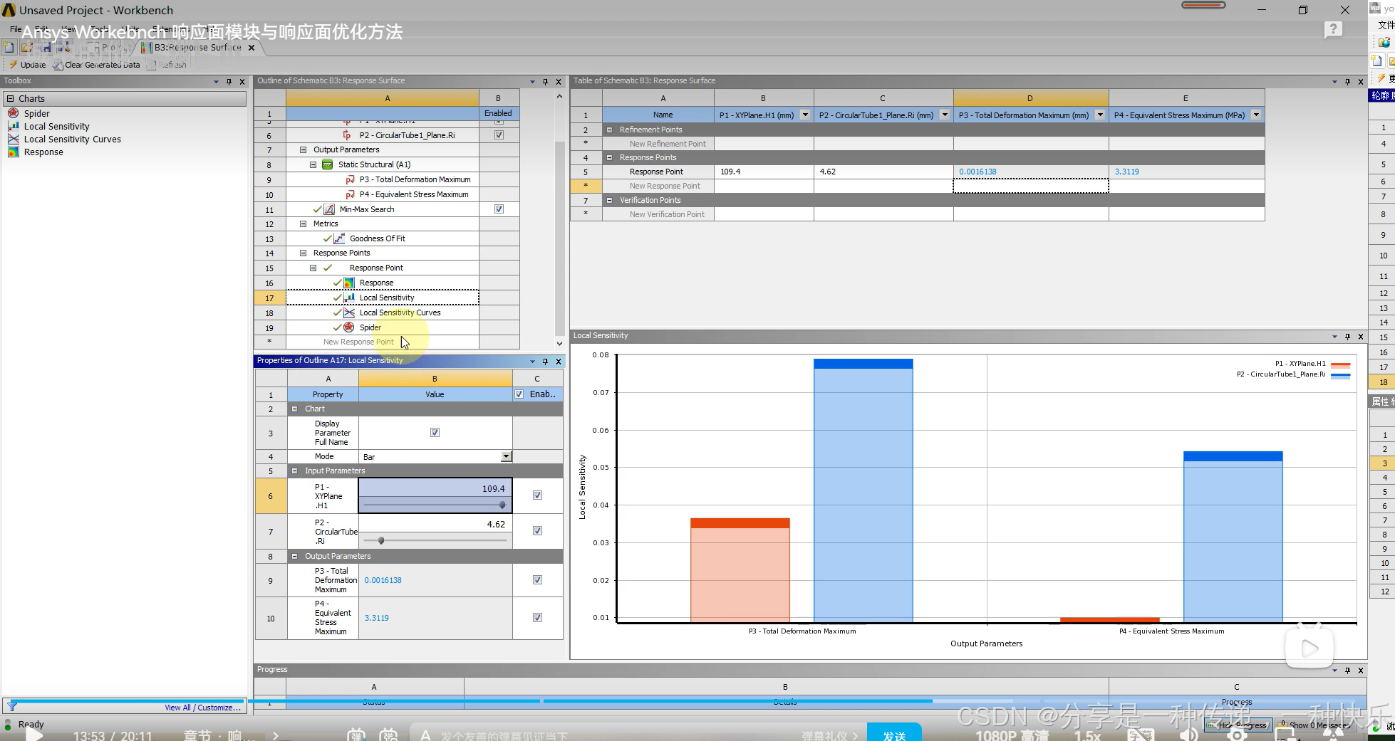The width and height of the screenshot is (1395, 741).
Task: Click the New project toolbar icon
Action: [x=9, y=47]
